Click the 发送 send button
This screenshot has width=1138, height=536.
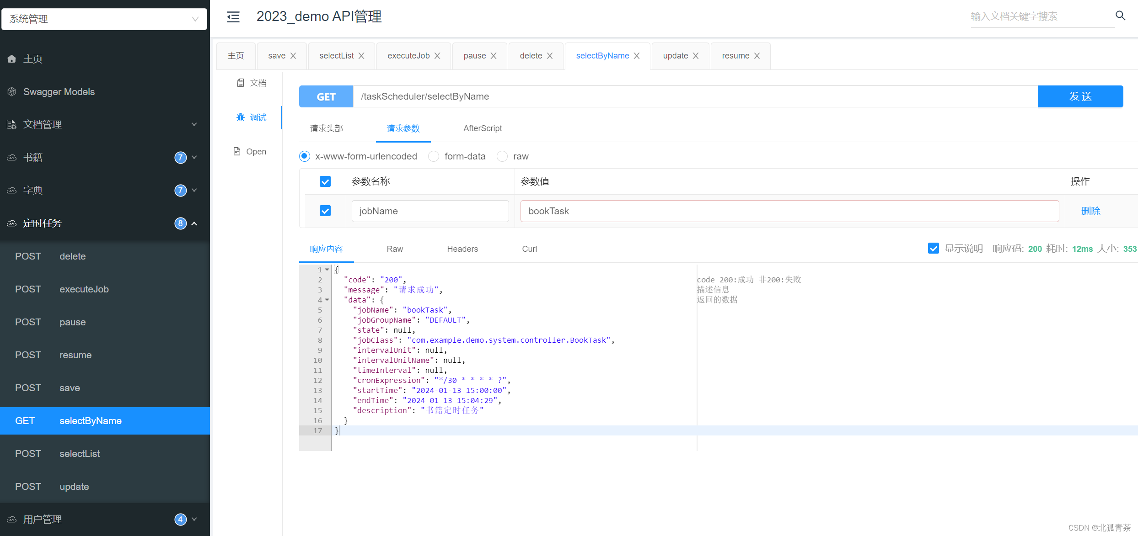(x=1080, y=96)
